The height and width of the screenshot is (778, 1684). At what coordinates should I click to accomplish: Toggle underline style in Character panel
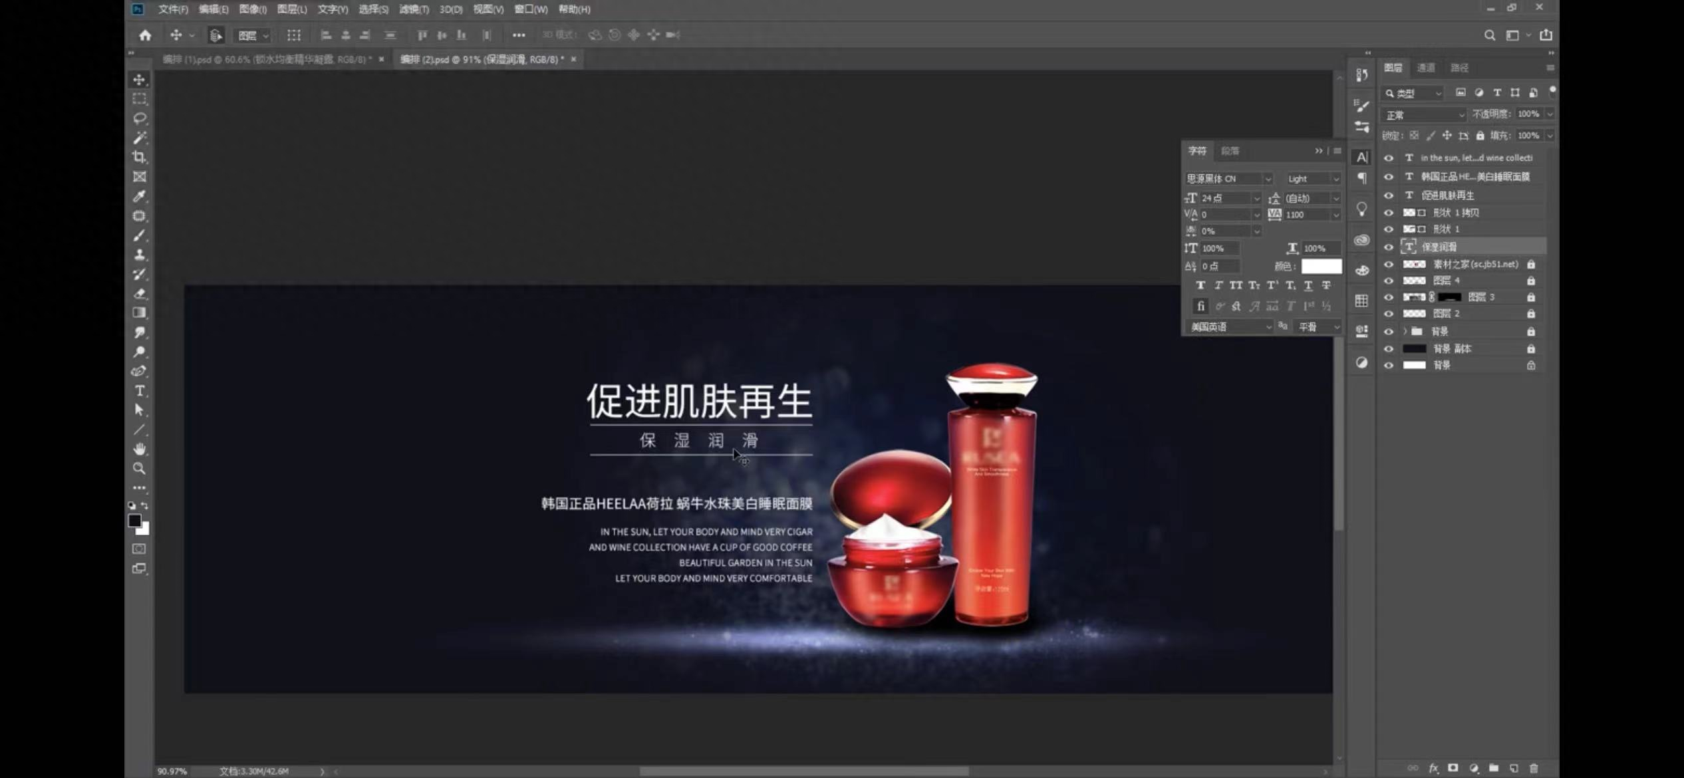pyautogui.click(x=1308, y=285)
